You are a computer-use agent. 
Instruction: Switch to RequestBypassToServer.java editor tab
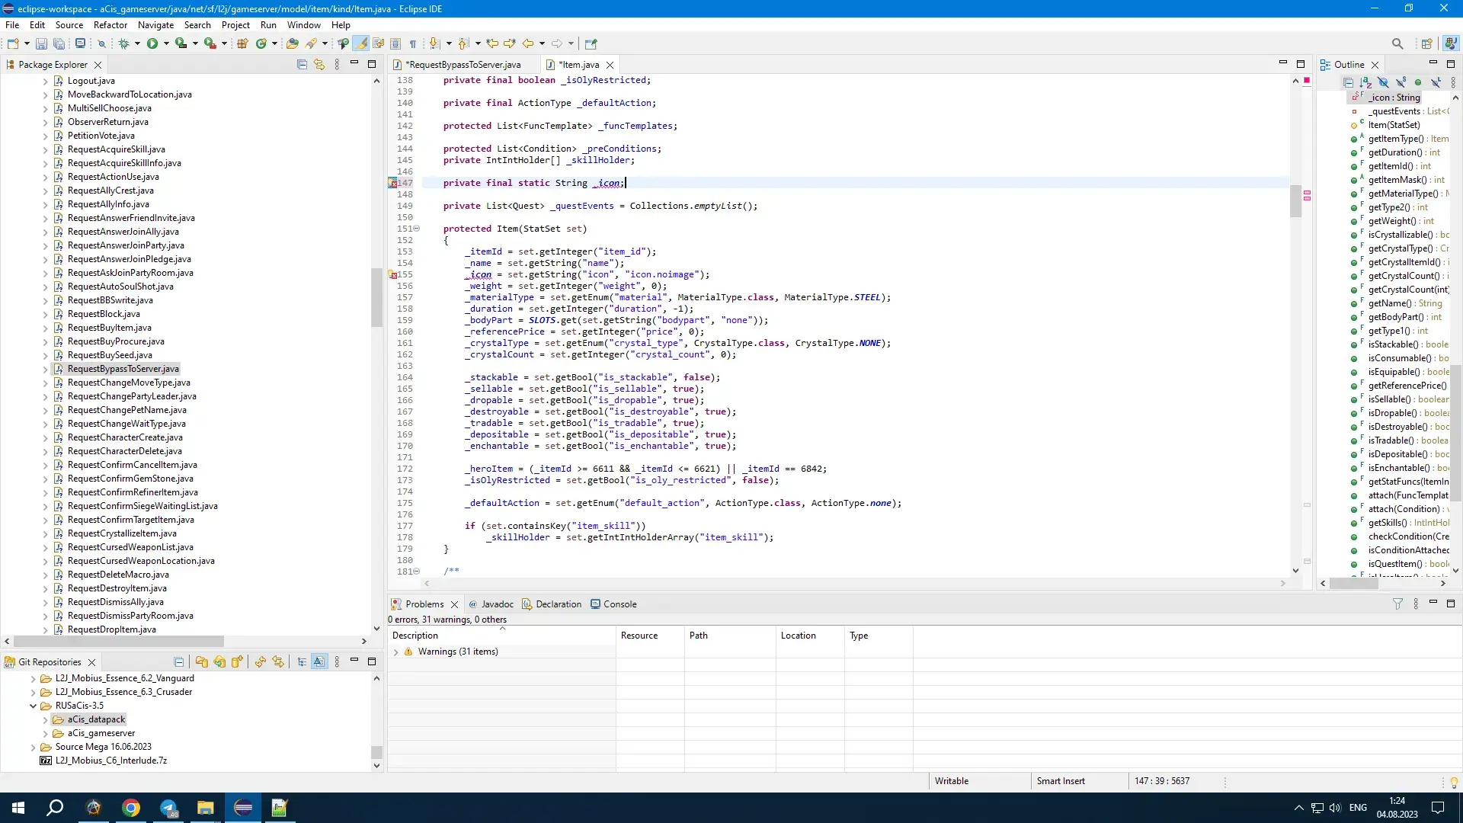coord(463,65)
